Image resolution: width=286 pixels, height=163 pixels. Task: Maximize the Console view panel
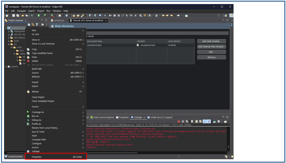point(227,117)
